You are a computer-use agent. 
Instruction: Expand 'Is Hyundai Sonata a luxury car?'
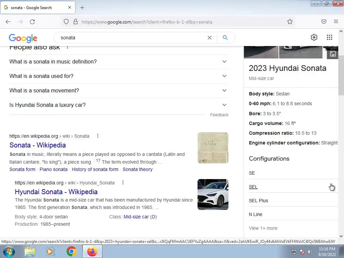119,105
